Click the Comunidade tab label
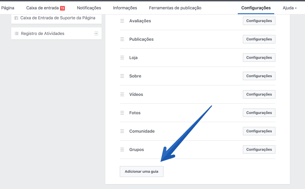This screenshot has width=305, height=189. pyautogui.click(x=142, y=131)
